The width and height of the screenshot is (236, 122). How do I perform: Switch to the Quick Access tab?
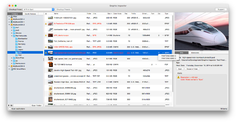point(30,14)
